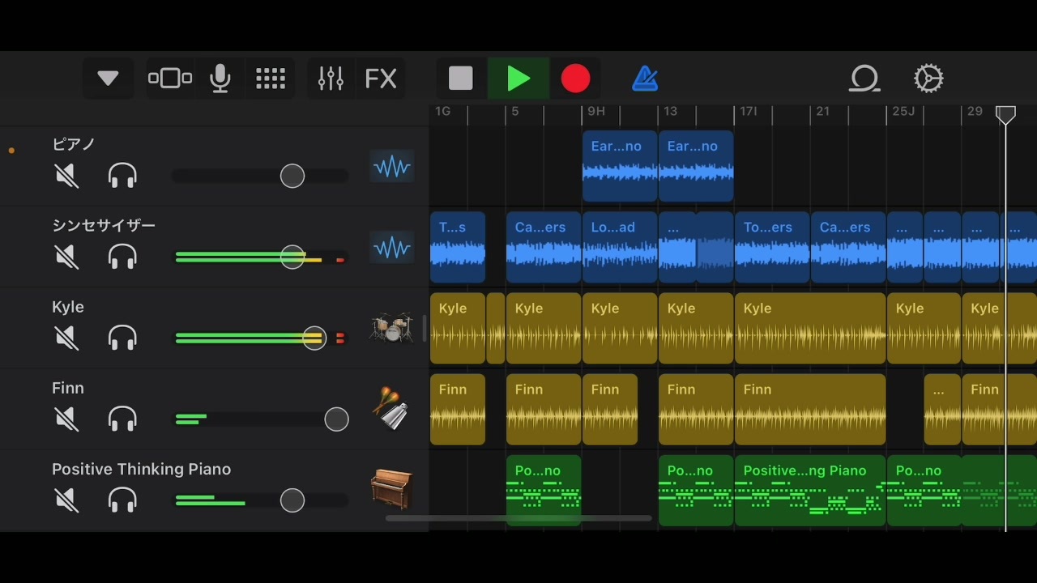Solo the ピアノ track with headphones

click(x=122, y=176)
